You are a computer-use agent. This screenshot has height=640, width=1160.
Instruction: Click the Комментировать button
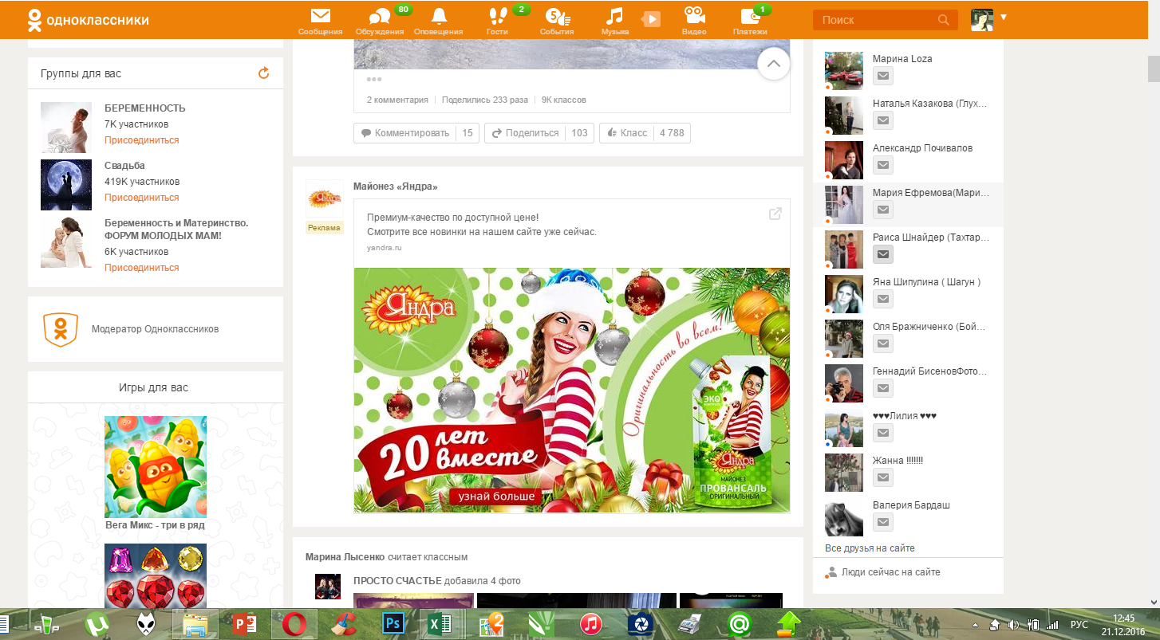click(405, 133)
